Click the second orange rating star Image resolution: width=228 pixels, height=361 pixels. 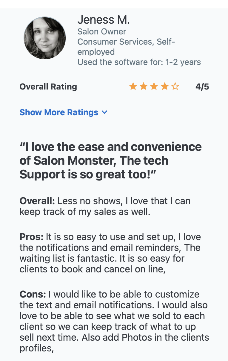[144, 87]
